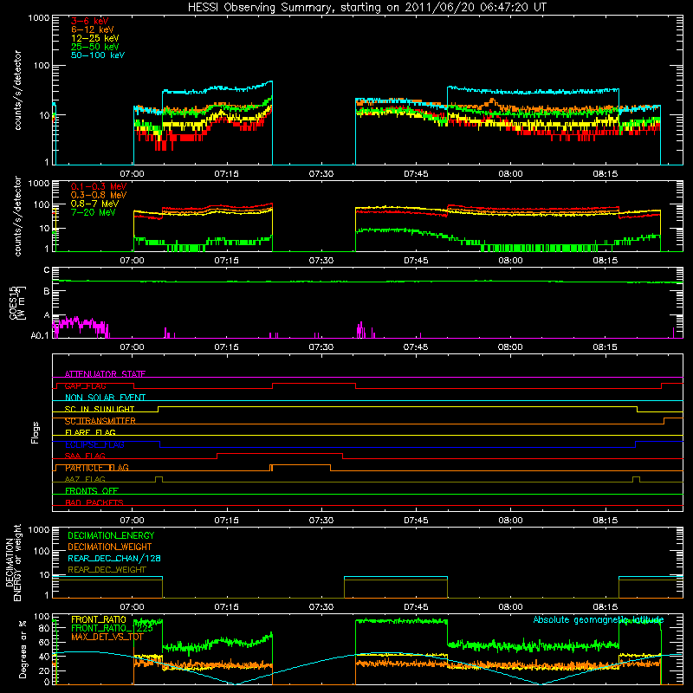Click the DECIMATION_WEIGHT legend entry
This screenshot has height=693, width=693.
[110, 547]
